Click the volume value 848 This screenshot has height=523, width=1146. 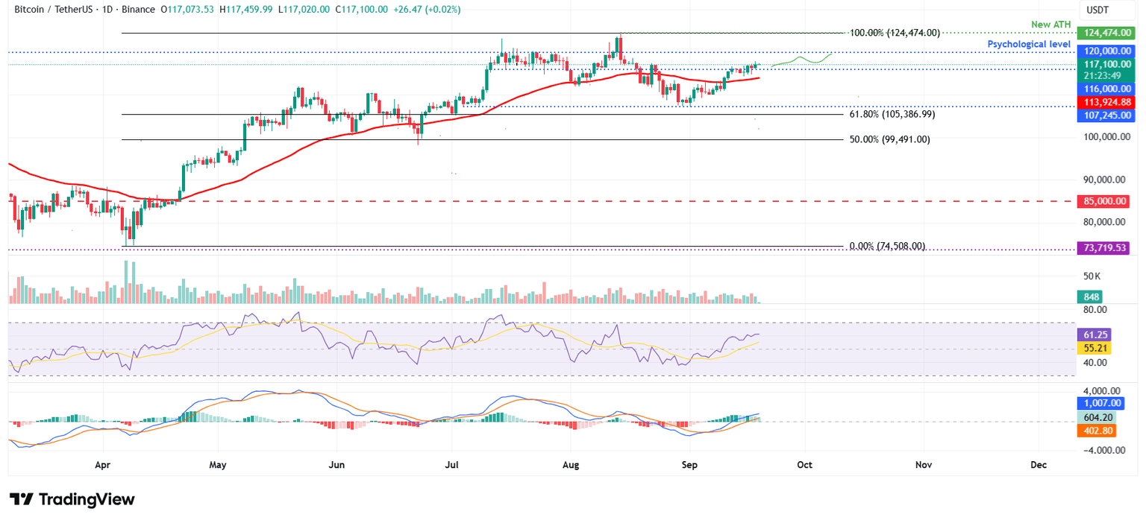tap(1090, 297)
